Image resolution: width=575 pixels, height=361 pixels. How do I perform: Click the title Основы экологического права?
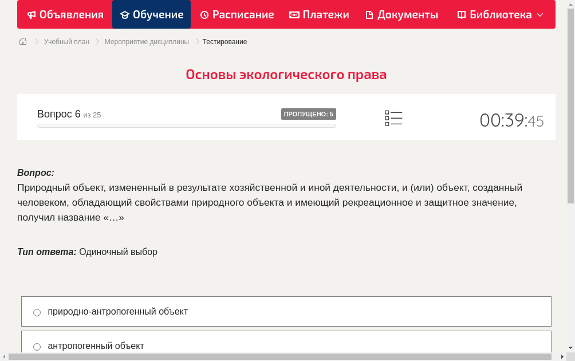click(x=286, y=74)
